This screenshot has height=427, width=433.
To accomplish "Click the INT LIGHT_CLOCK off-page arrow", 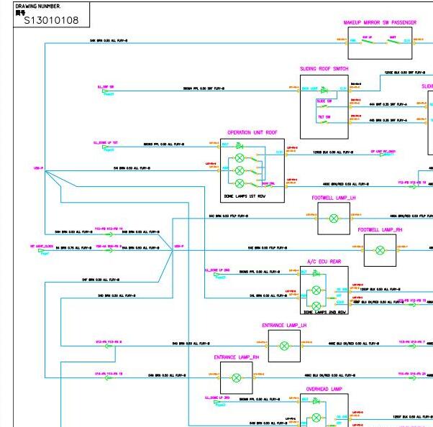I will pyautogui.click(x=42, y=250).
